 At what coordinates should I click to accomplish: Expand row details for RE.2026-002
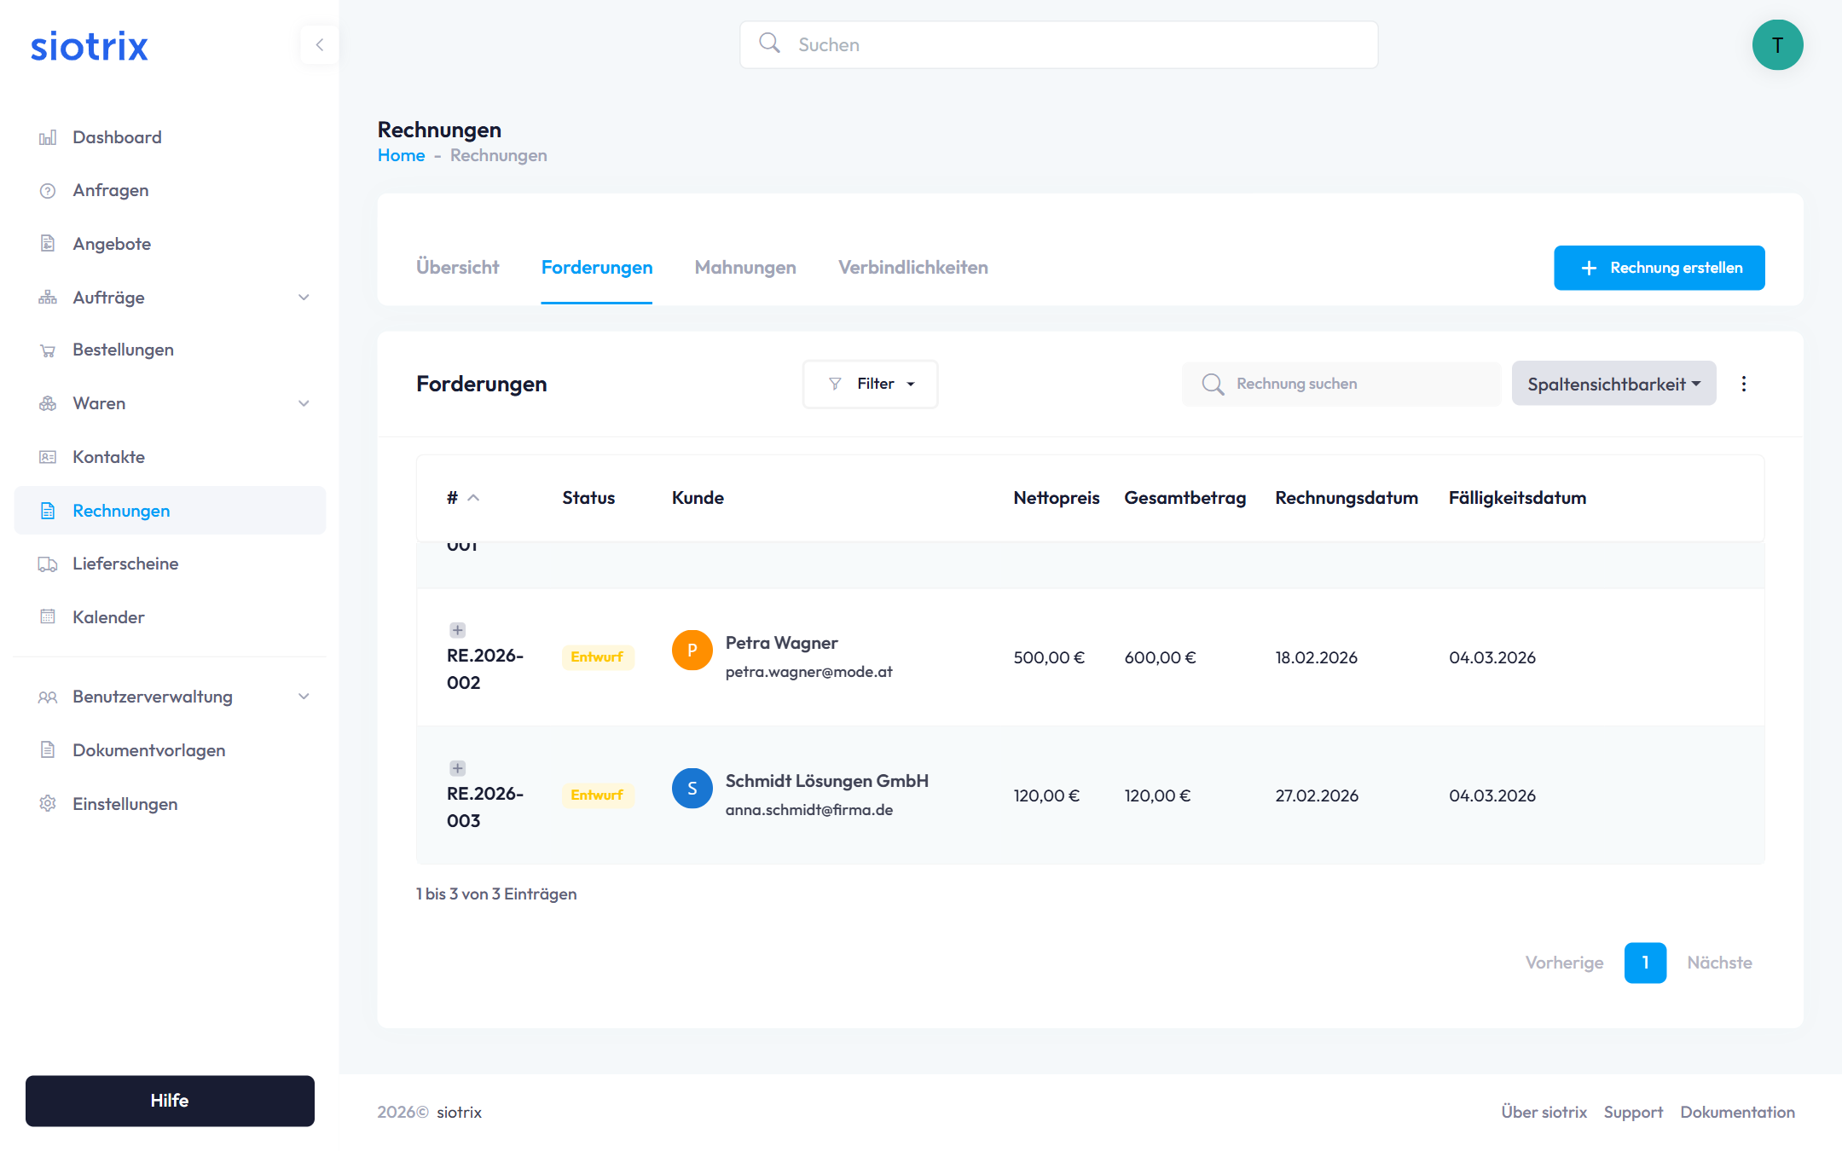click(458, 630)
